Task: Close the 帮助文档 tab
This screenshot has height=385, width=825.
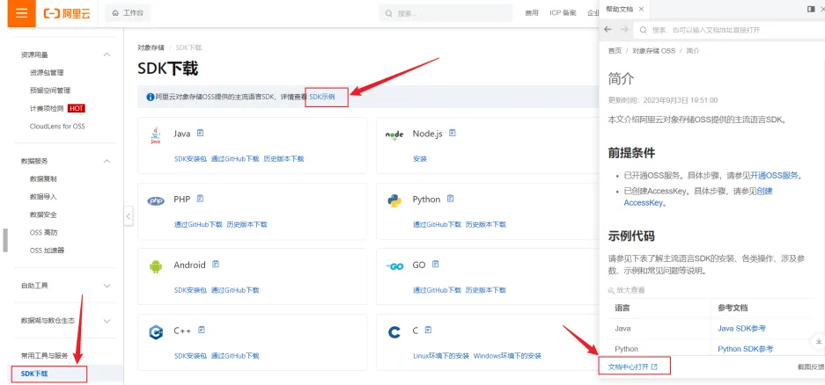Action: (641, 10)
